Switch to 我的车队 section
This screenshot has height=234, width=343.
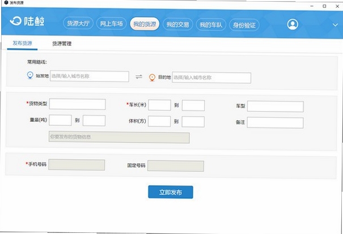[x=211, y=25]
